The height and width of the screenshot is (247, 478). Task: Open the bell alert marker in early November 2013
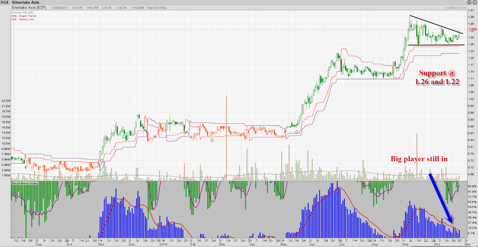[x=102, y=161]
